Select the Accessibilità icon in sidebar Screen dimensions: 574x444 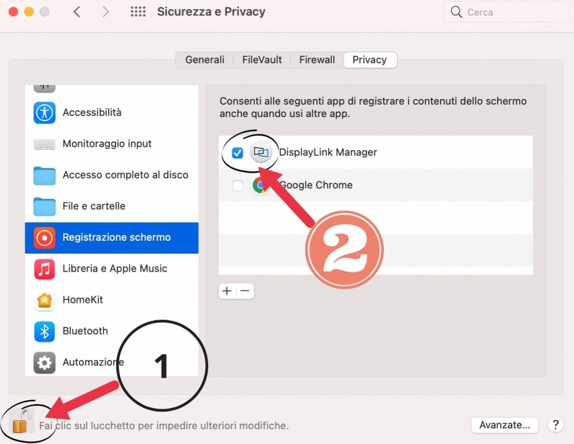[x=44, y=113]
